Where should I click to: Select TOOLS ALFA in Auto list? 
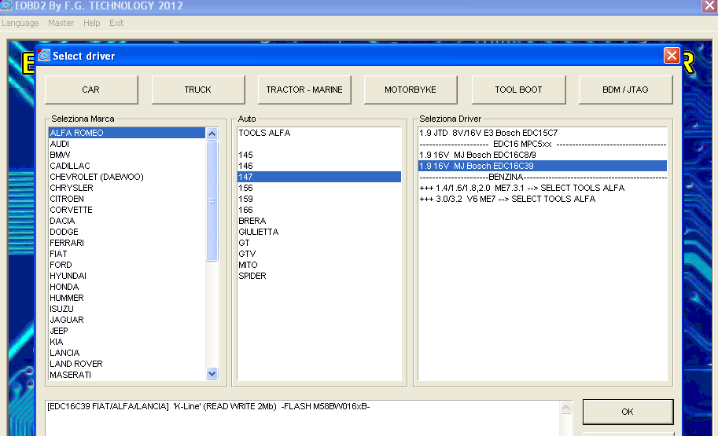coord(264,133)
